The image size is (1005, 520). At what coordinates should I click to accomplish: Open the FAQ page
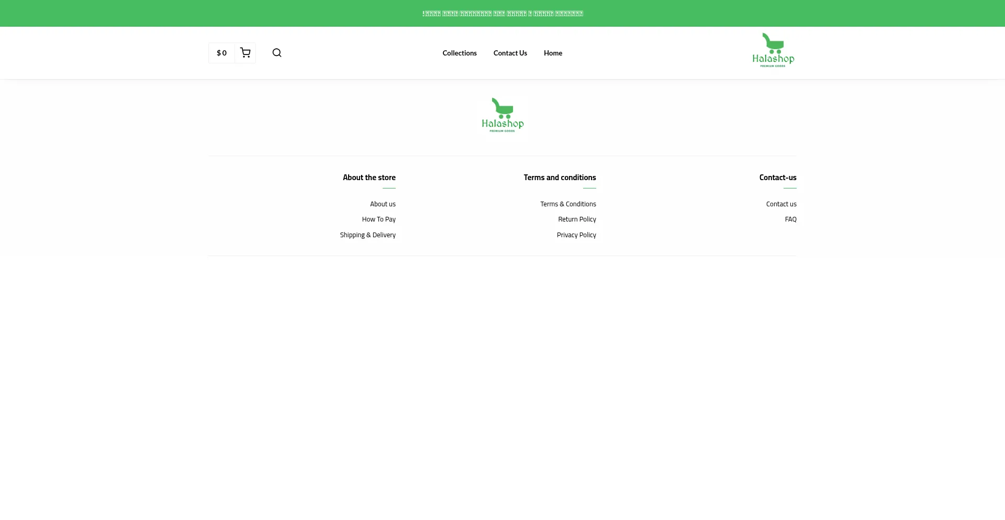pos(790,219)
